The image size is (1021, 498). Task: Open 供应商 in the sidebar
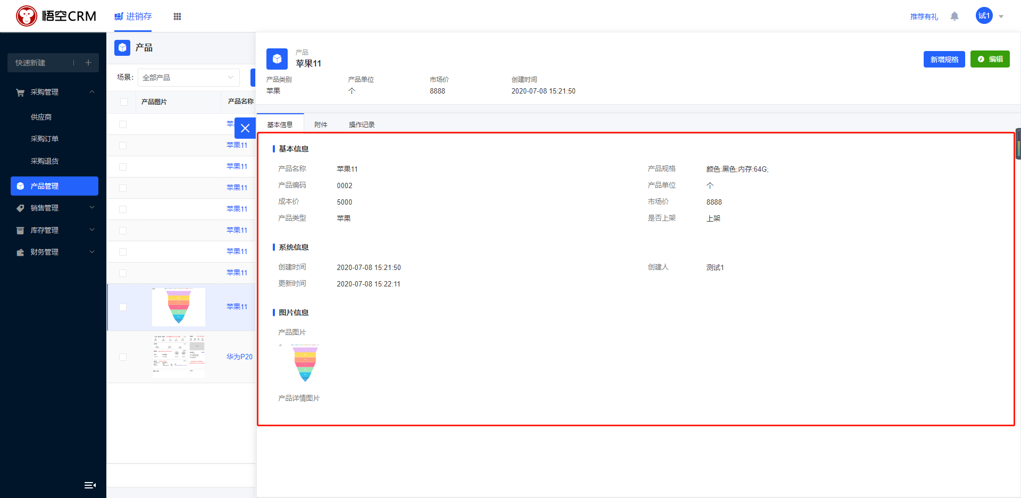pyautogui.click(x=41, y=117)
